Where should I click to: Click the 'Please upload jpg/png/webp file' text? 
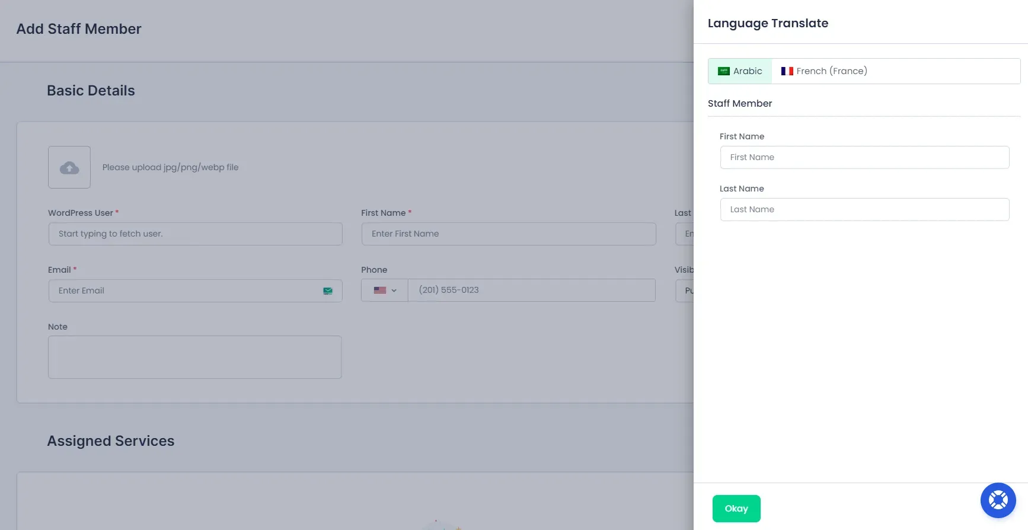pyautogui.click(x=170, y=167)
